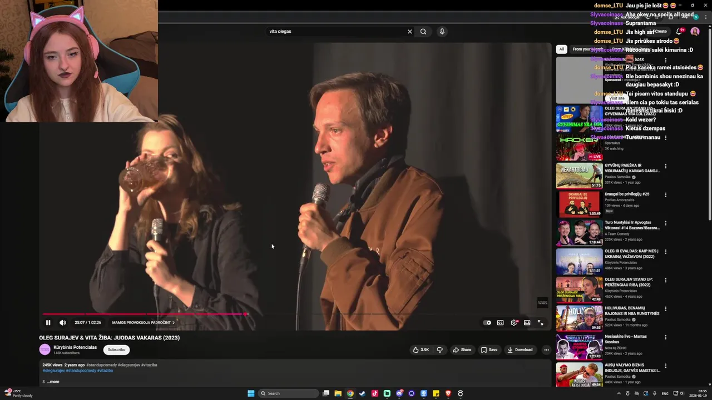The image size is (712, 400).
Task: Open PERŽENGIAU RIBĄ (2022) video thumbnail
Action: coord(579,289)
